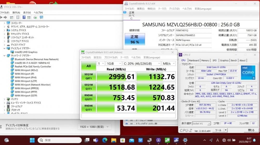
Task: Open 機能(U) menu in CrystalDiskInfo
Action: click(x=151, y=9)
